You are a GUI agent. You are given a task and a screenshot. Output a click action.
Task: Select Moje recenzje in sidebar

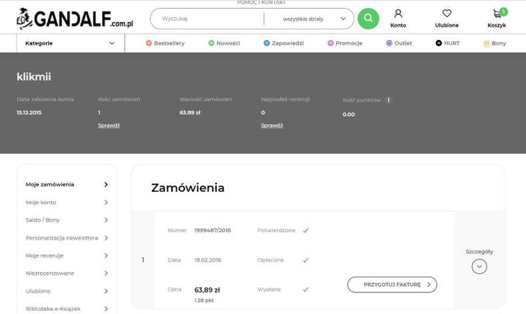45,256
